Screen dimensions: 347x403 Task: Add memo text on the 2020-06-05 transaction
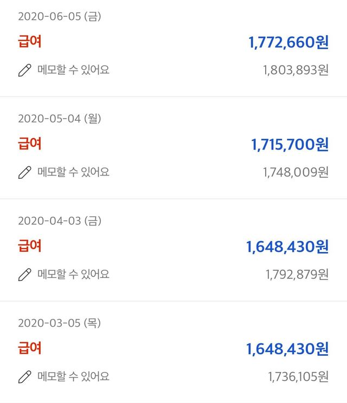coord(73,70)
